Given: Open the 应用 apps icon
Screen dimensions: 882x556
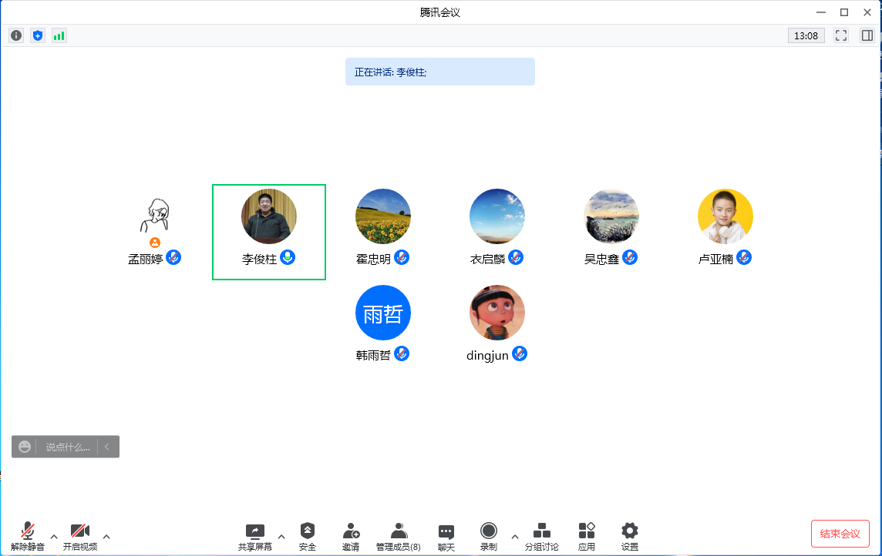Looking at the screenshot, I should 587,535.
